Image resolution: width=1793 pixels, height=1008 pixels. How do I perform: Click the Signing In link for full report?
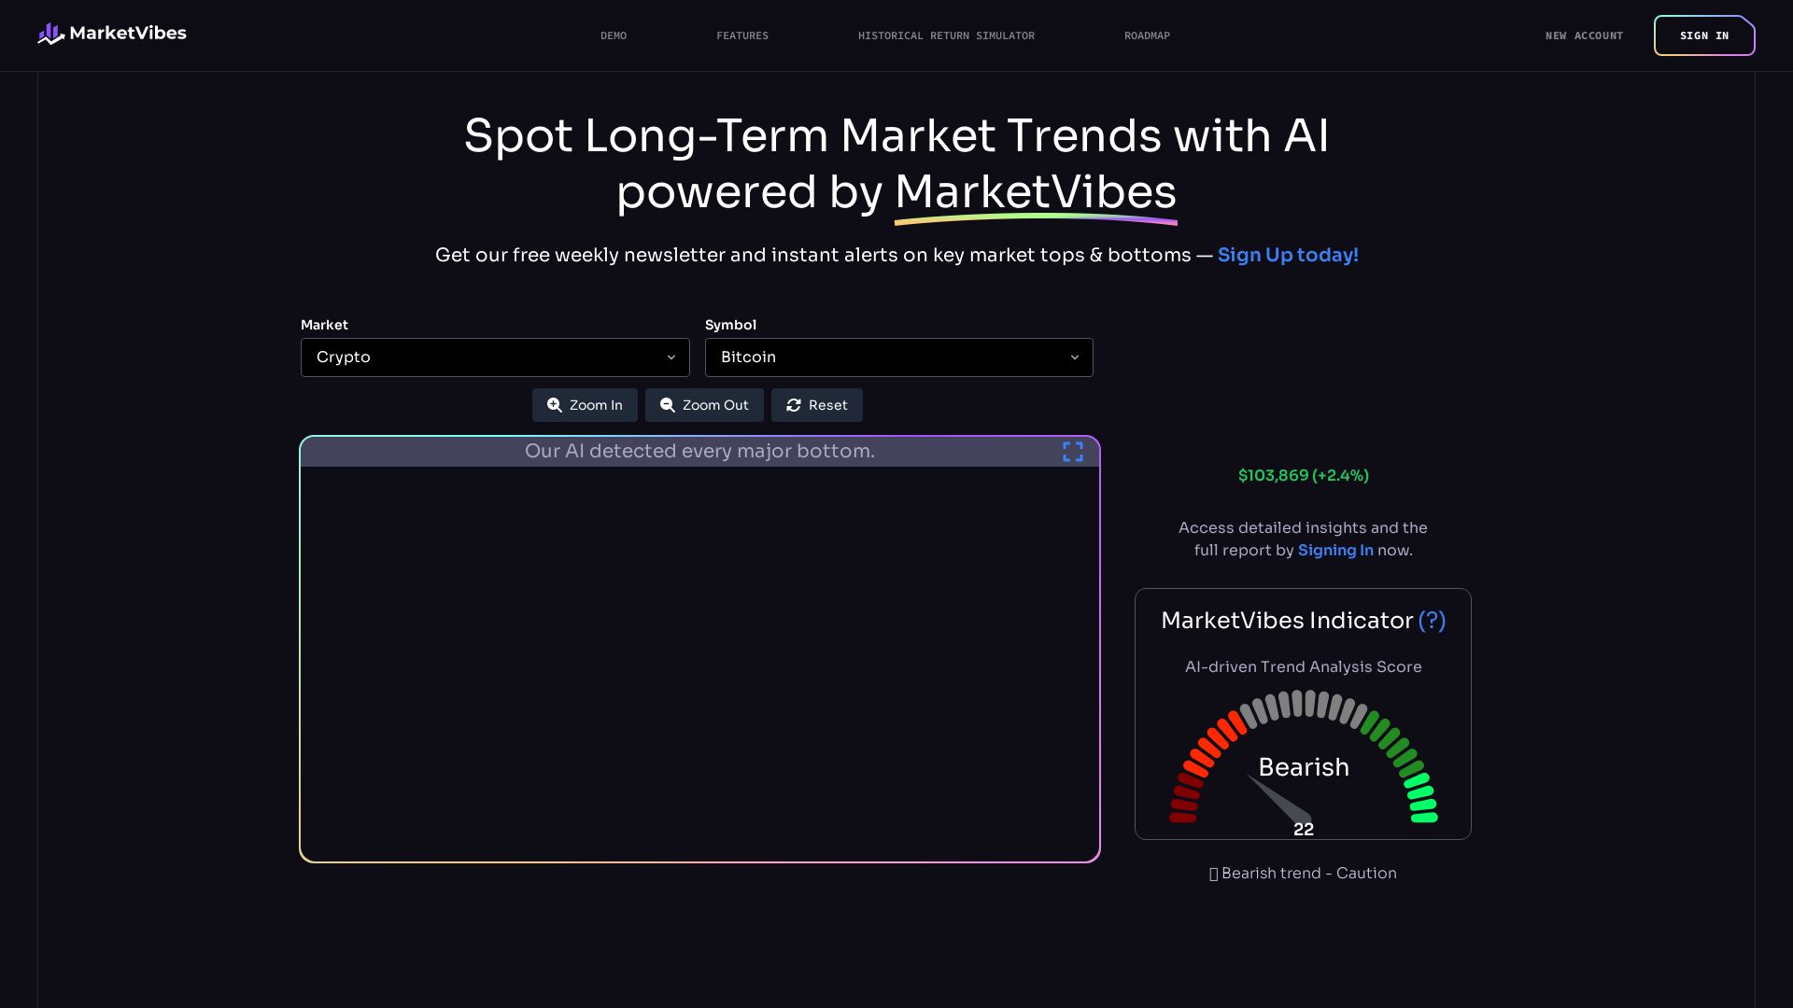(x=1335, y=550)
